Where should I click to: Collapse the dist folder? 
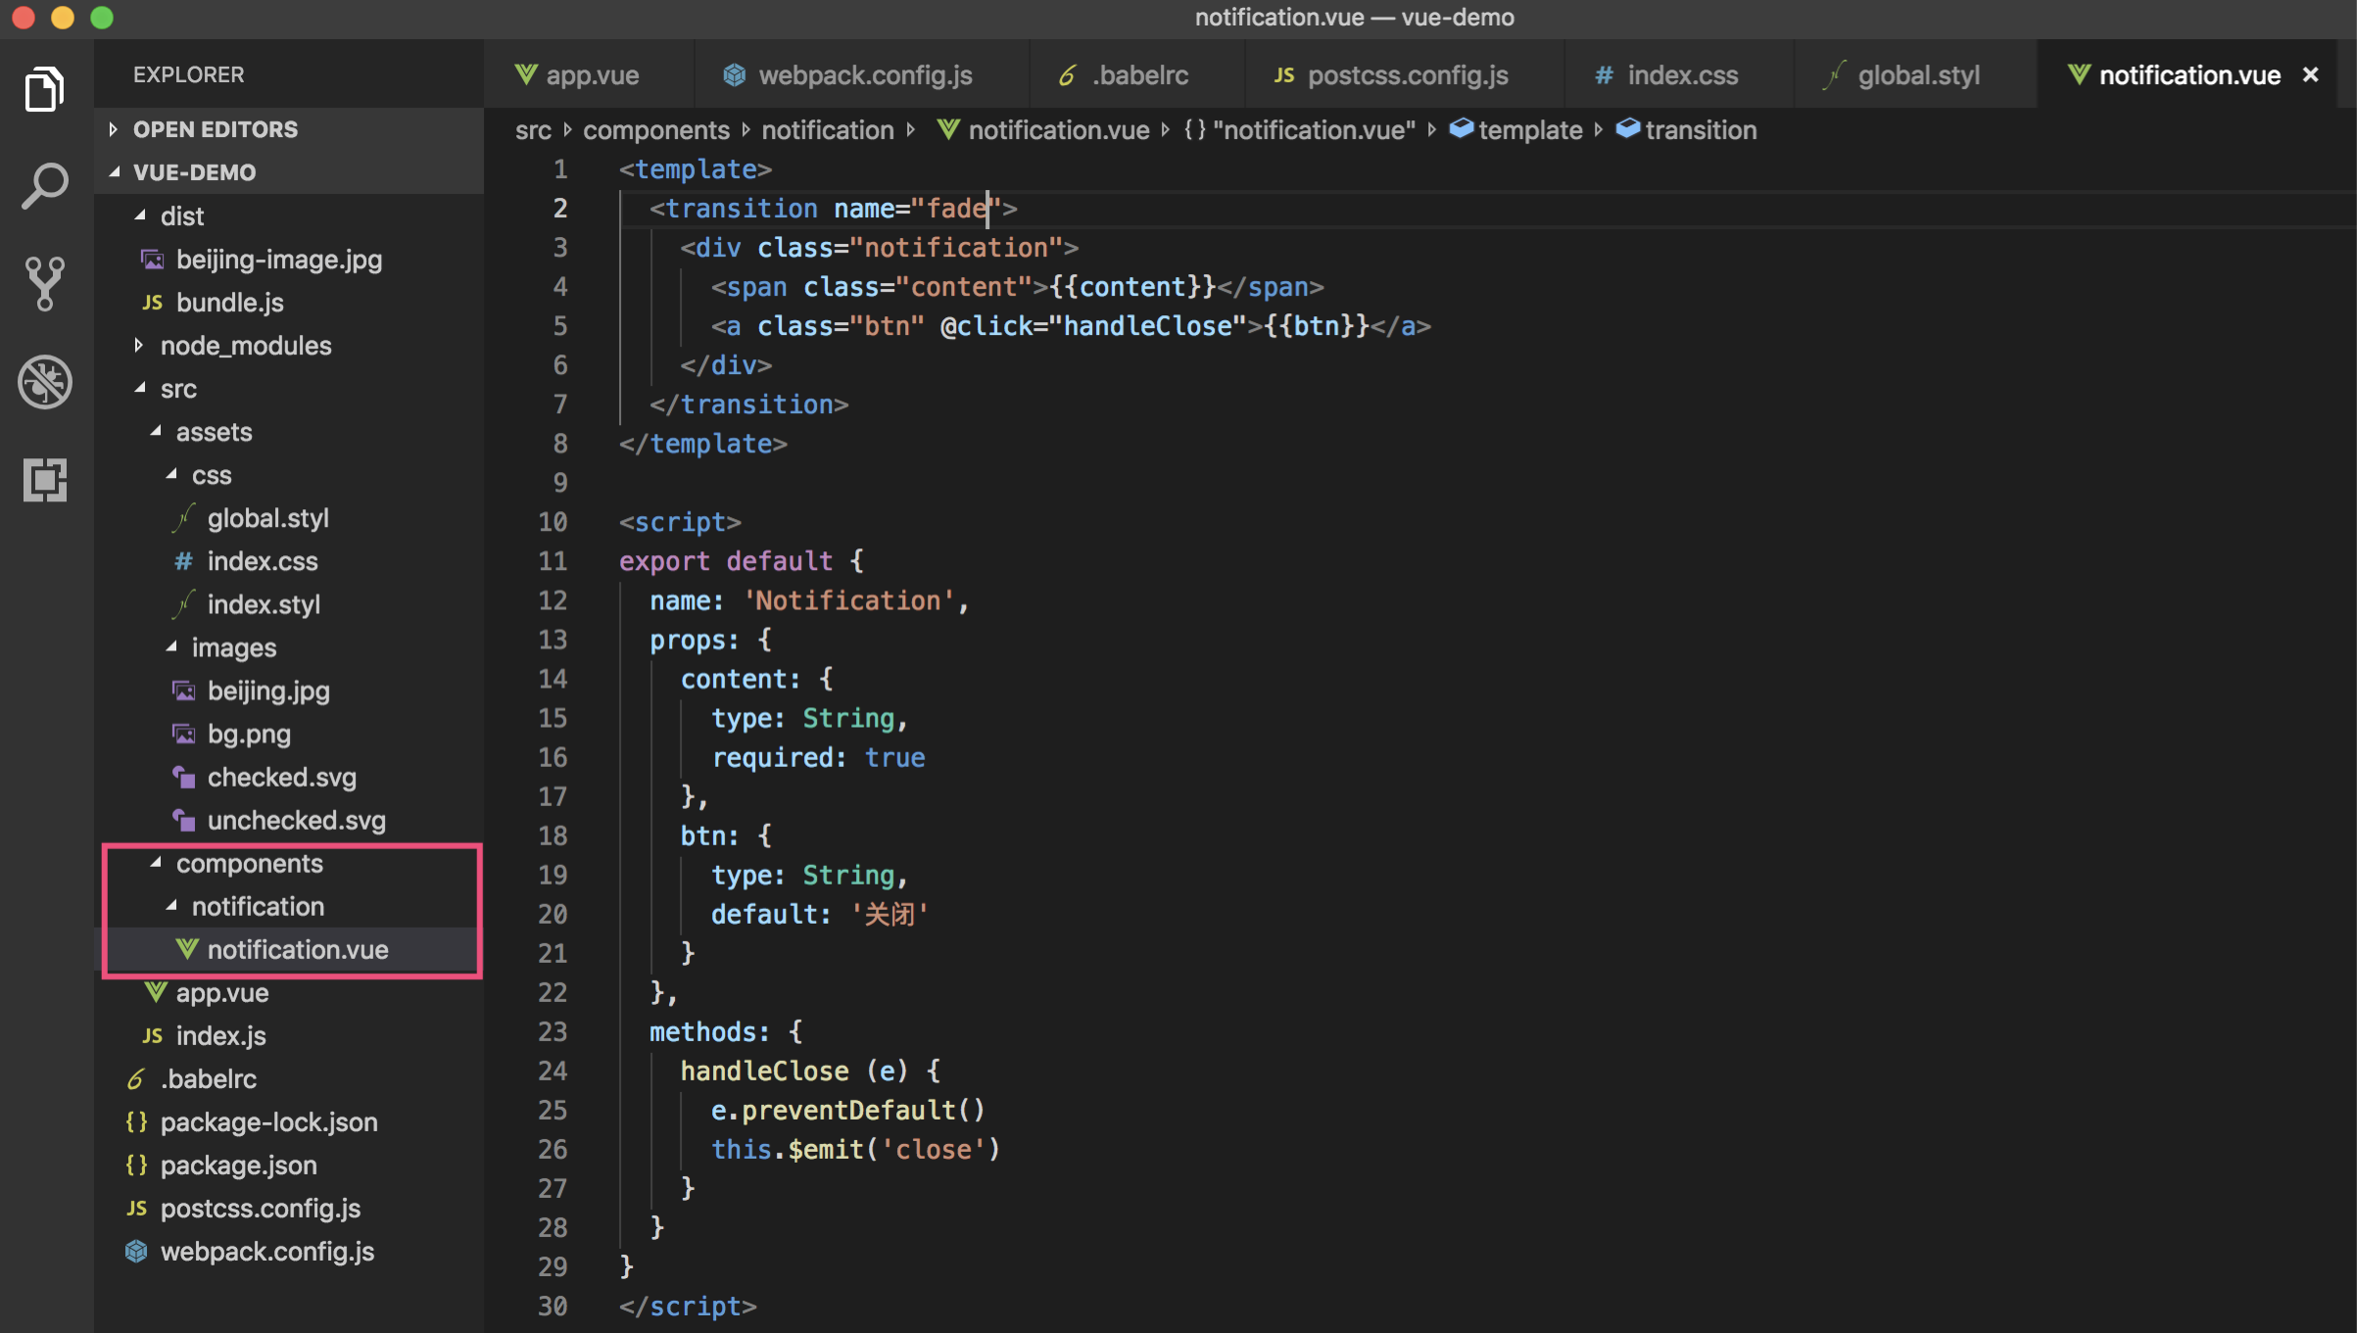(139, 215)
